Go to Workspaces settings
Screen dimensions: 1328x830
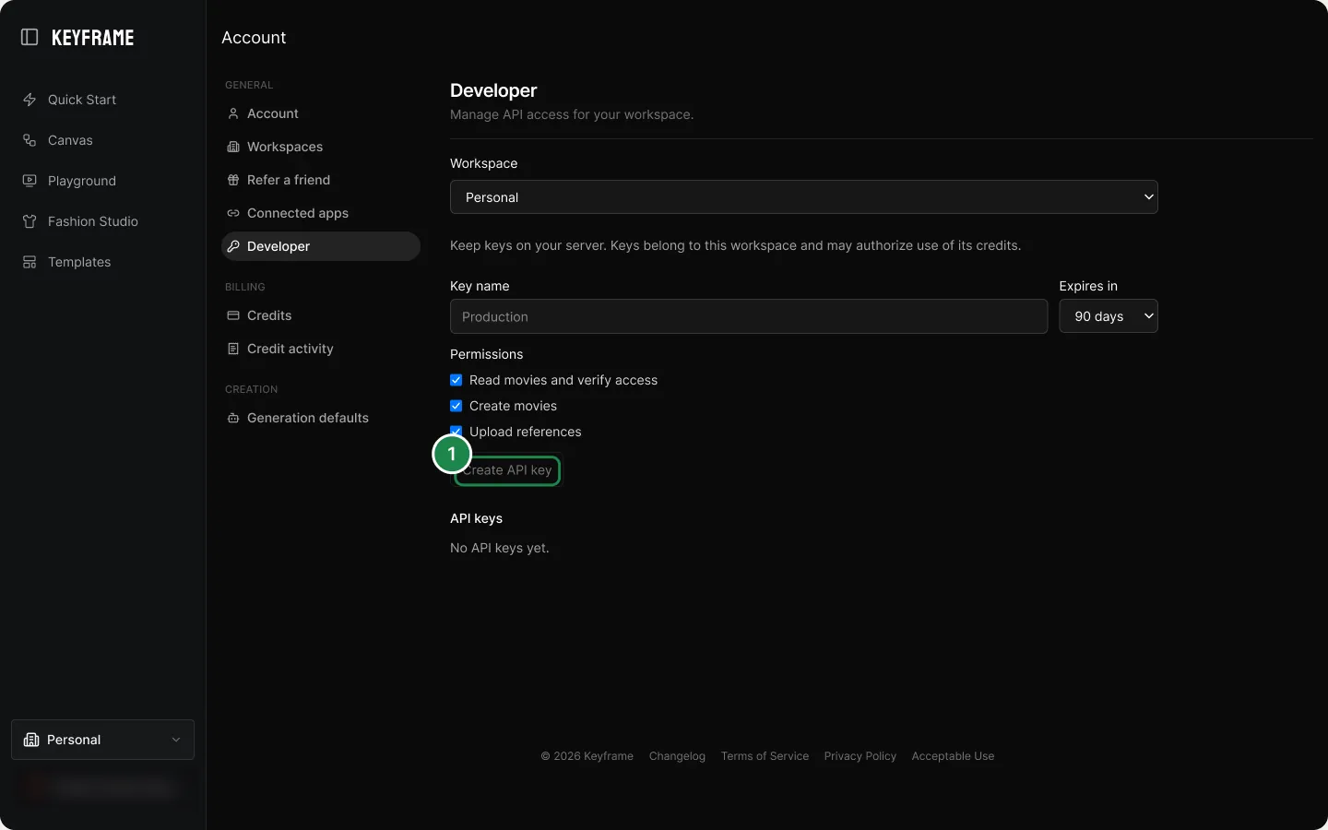pos(321,147)
